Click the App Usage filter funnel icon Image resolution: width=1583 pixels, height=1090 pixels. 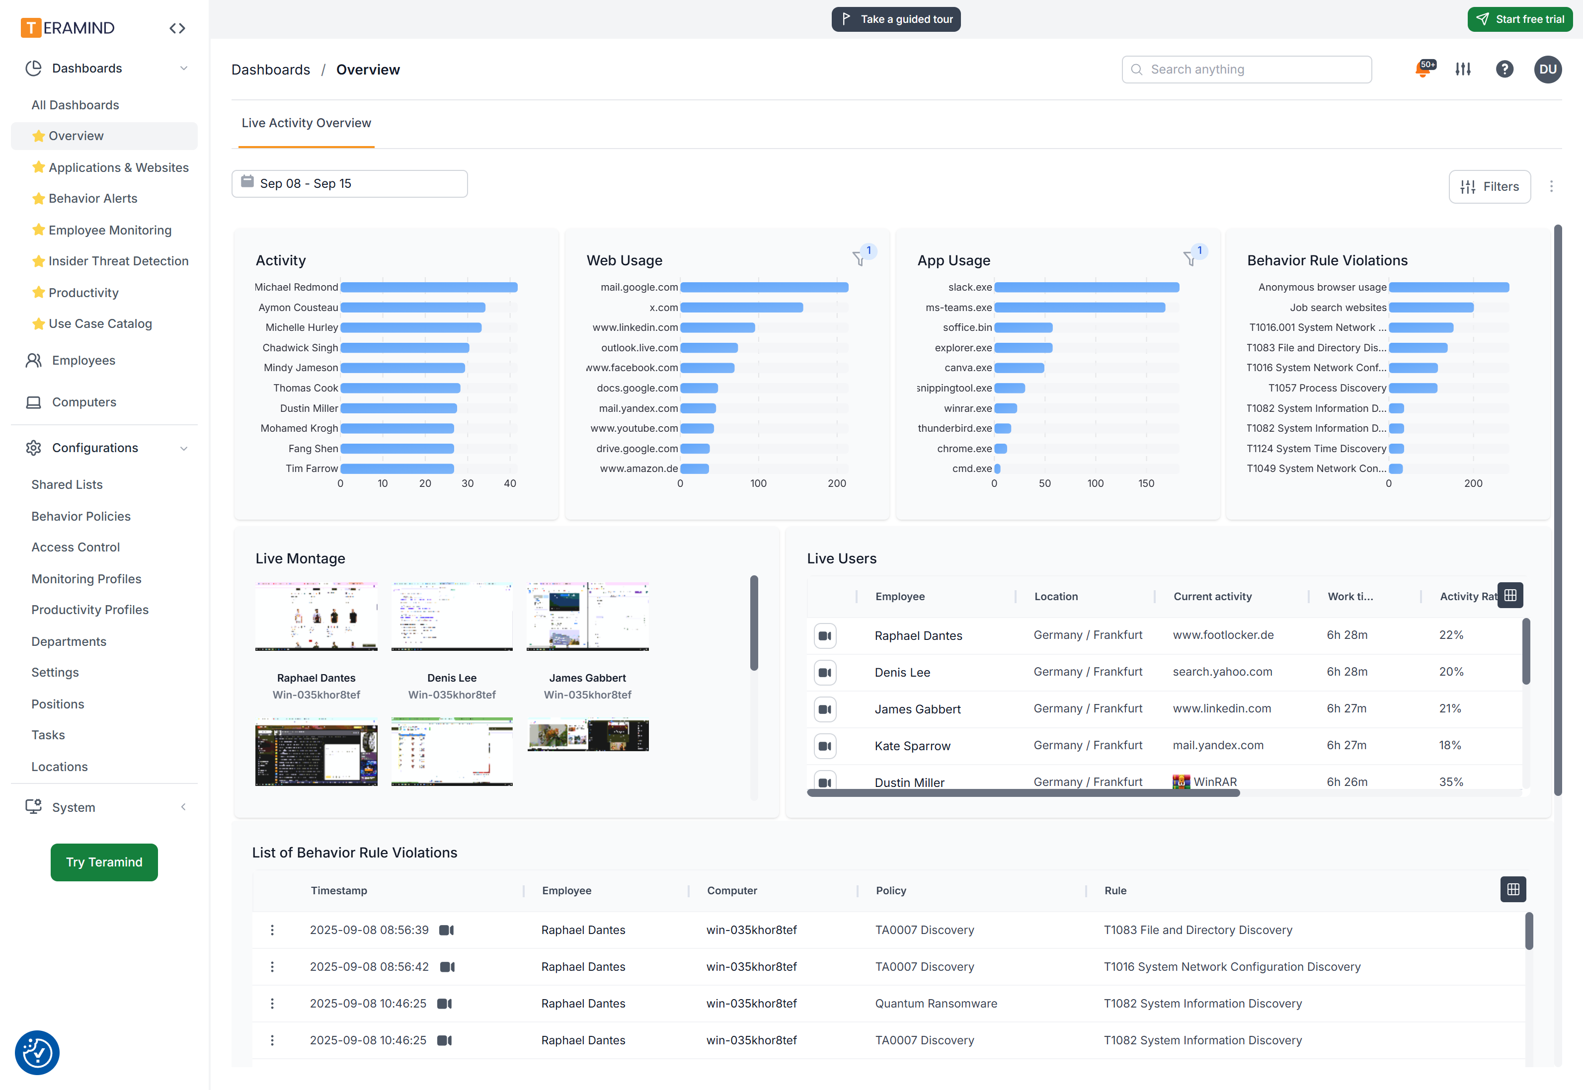pyautogui.click(x=1190, y=258)
